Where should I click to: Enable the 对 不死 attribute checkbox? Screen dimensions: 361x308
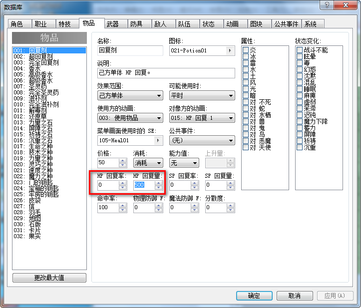click(x=246, y=102)
